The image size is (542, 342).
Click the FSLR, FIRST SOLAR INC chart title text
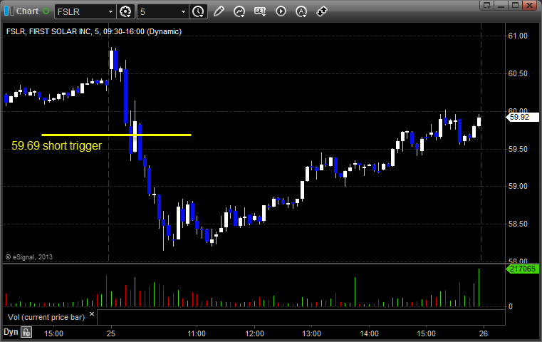(94, 31)
